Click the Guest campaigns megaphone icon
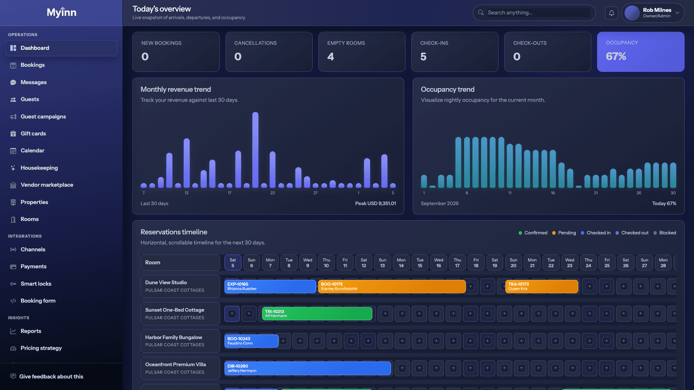The height and width of the screenshot is (390, 694). tap(13, 117)
